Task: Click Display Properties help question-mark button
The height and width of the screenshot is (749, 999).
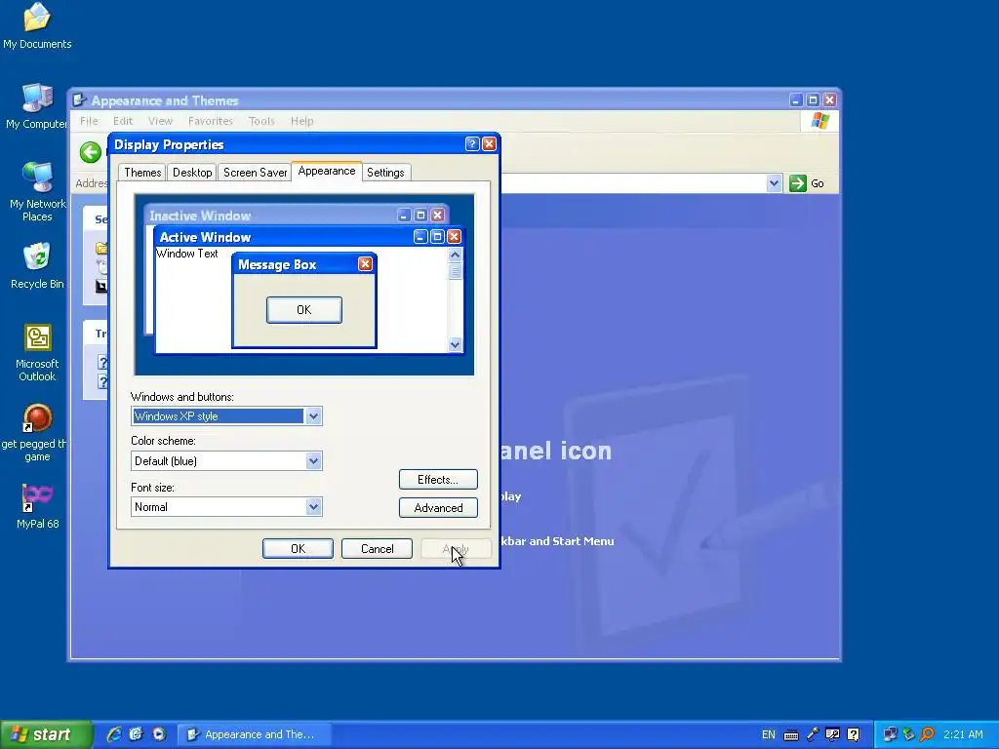Action: tap(472, 144)
